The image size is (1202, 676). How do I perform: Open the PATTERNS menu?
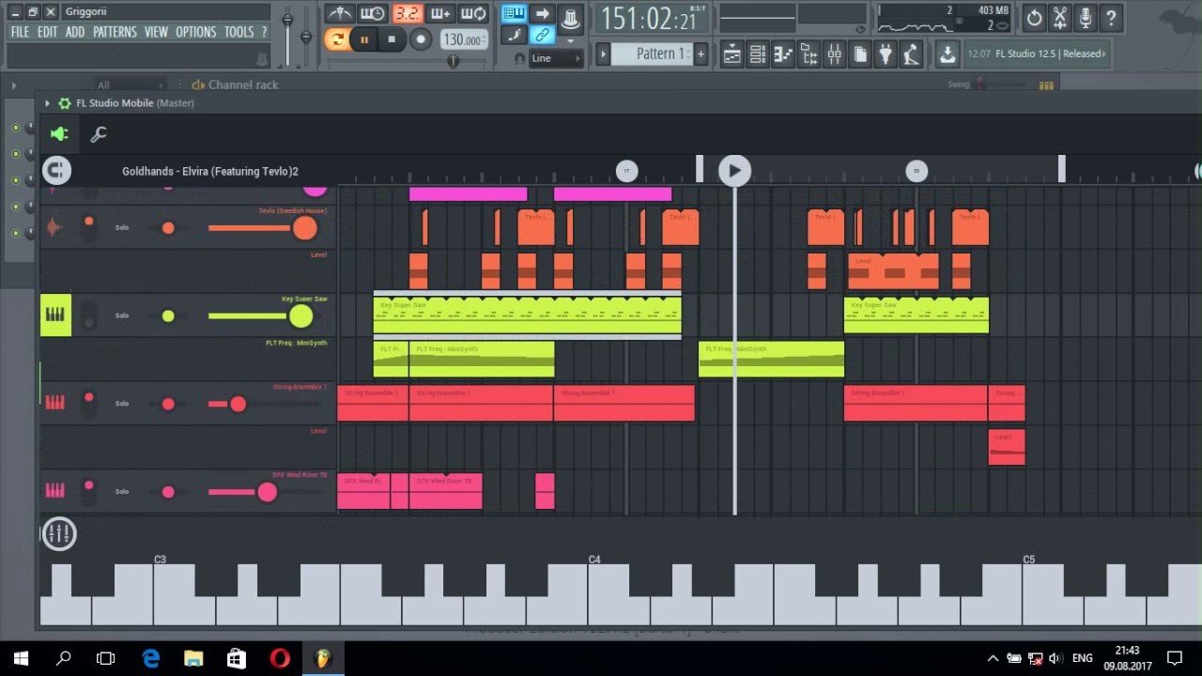coord(115,32)
